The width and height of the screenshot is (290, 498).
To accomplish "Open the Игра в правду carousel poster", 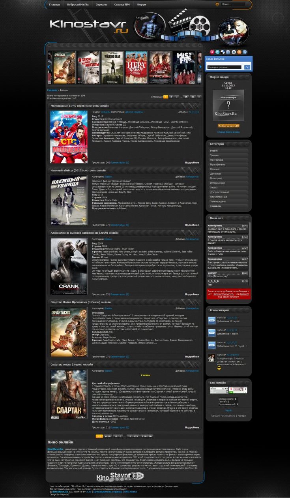I will pyautogui.click(x=136, y=68).
